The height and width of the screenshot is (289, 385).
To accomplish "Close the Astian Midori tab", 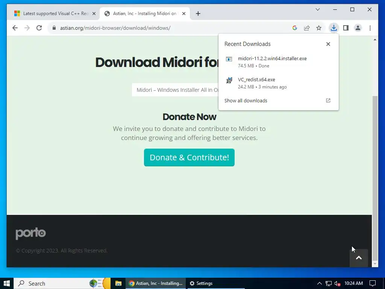I will click(x=183, y=14).
